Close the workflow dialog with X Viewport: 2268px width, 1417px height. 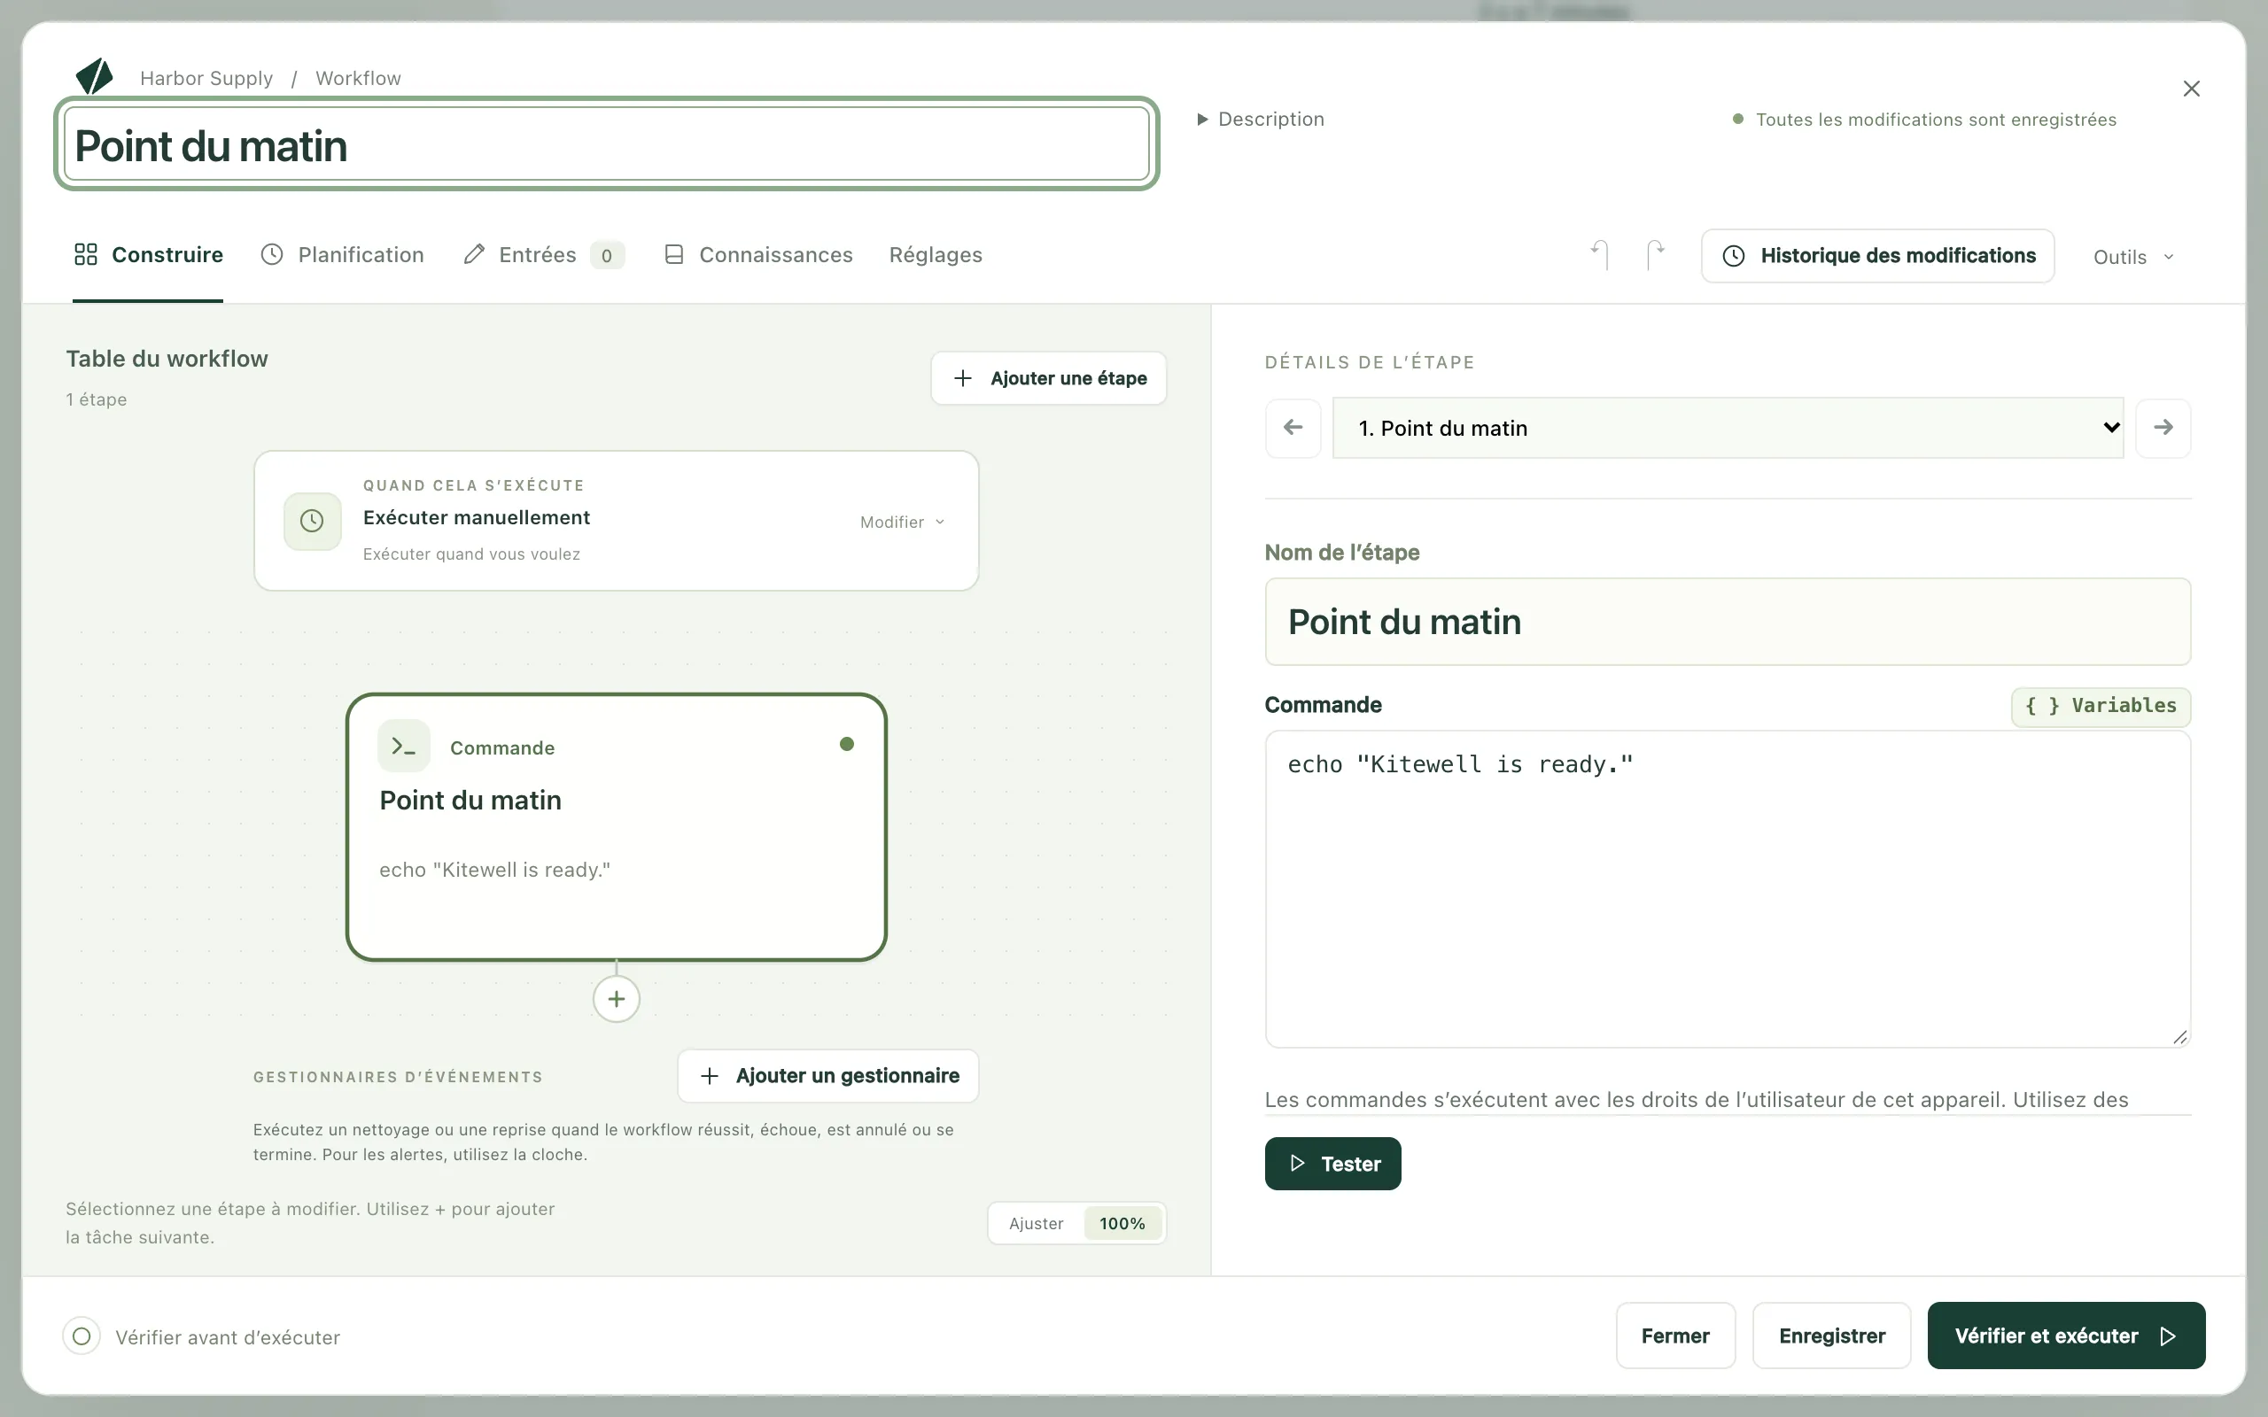pyautogui.click(x=2191, y=89)
